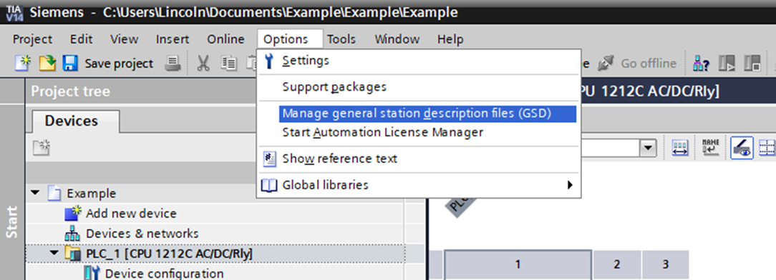Click the New project icon in the toolbar
Viewport: 776px width, 280px height.
(23, 63)
